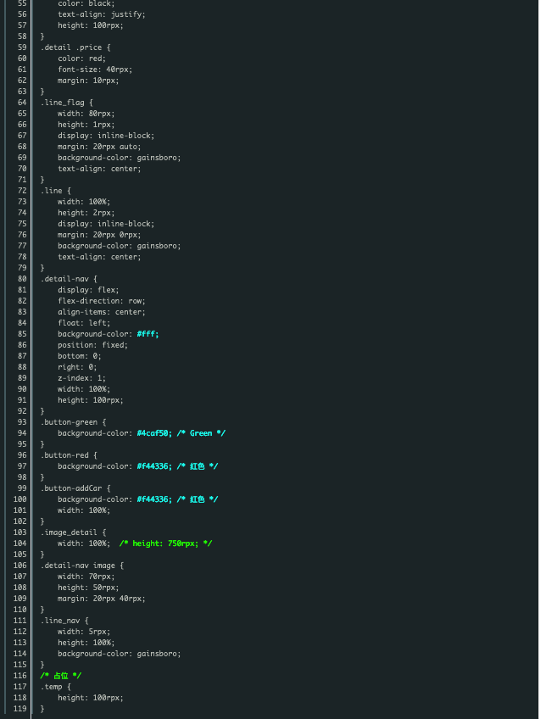Click the z-index: 1 declaration
Screen dimensions: 540x719
81,378
